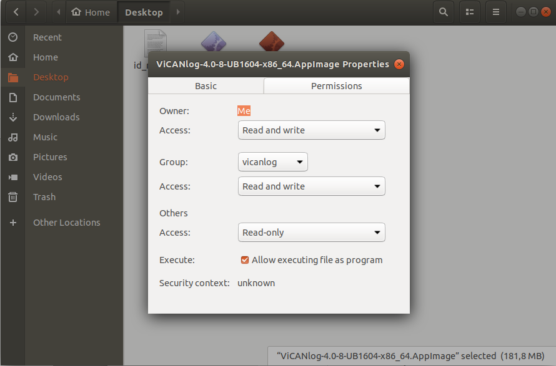Uncheck Allow executing file as program

(245, 260)
